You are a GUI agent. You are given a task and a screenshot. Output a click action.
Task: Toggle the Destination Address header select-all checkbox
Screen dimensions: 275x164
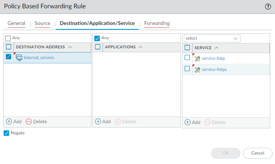8,47
